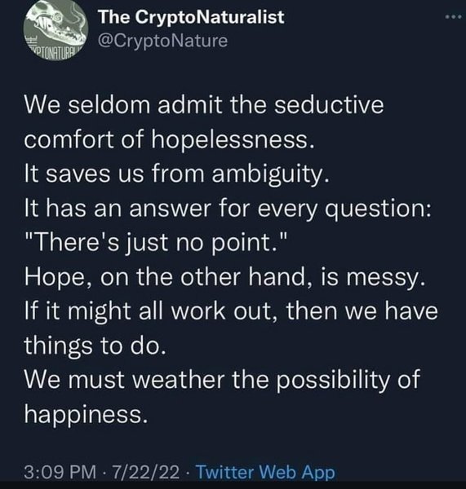Click the line "comfort of hopelessness."
This screenshot has width=466, height=489.
pyautogui.click(x=169, y=139)
